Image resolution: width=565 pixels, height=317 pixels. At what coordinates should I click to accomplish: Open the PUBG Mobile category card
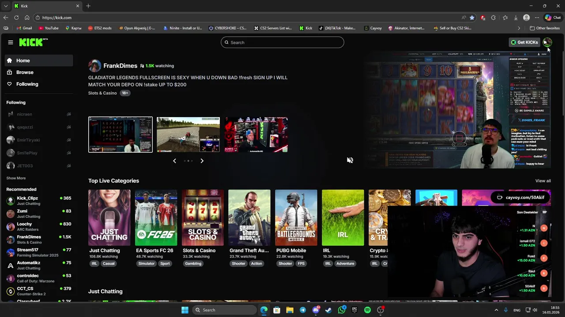click(296, 217)
